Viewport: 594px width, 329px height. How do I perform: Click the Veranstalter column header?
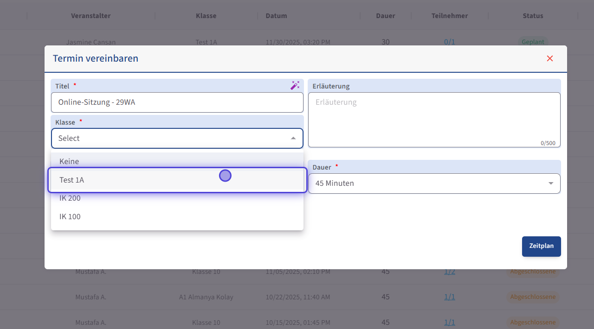click(90, 16)
